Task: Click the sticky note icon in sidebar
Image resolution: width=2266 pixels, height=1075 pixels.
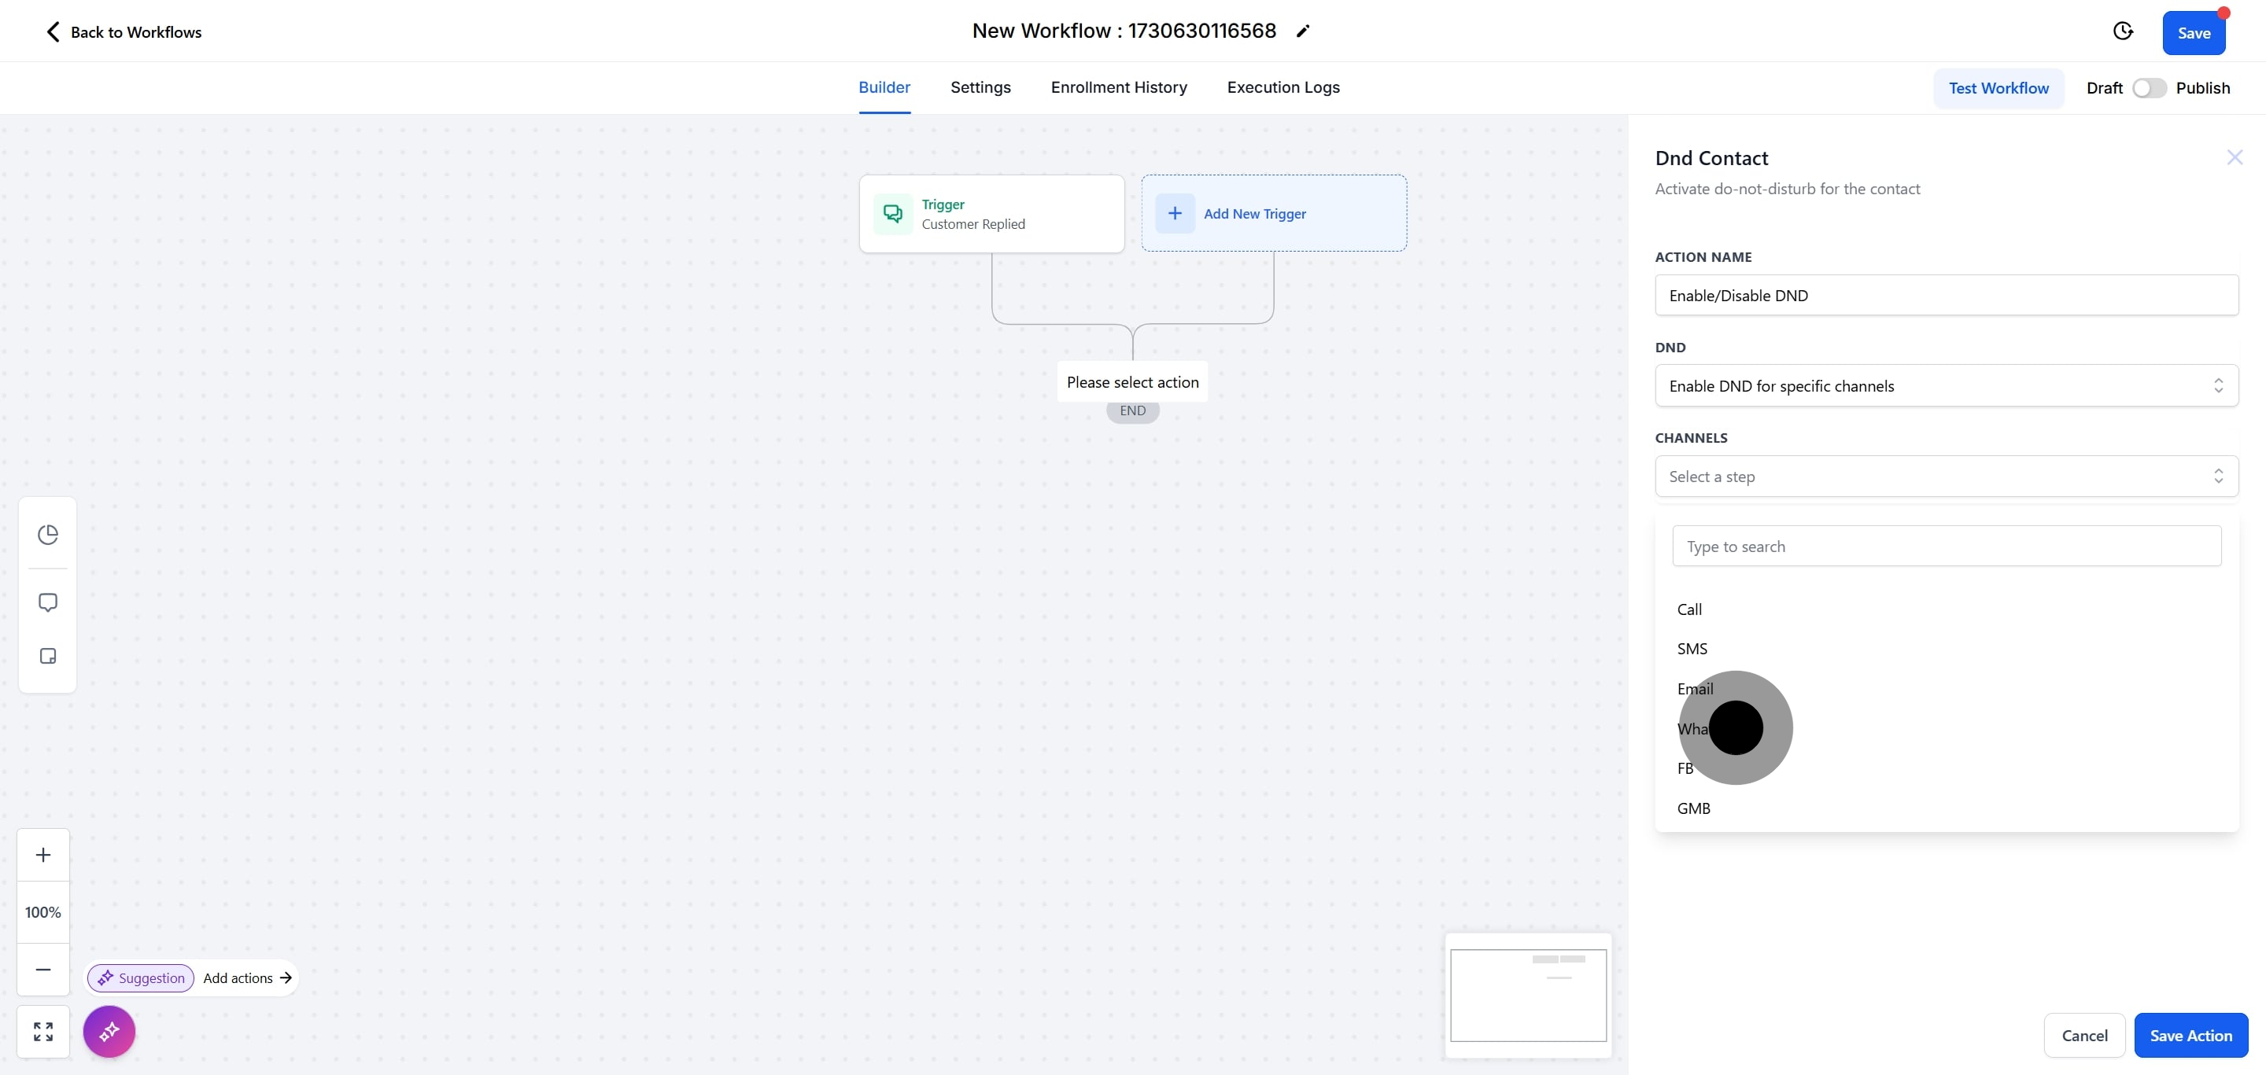Action: point(47,657)
